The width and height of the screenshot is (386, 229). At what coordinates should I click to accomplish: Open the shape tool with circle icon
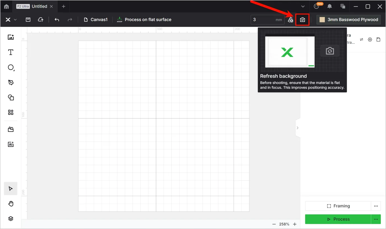(x=11, y=68)
